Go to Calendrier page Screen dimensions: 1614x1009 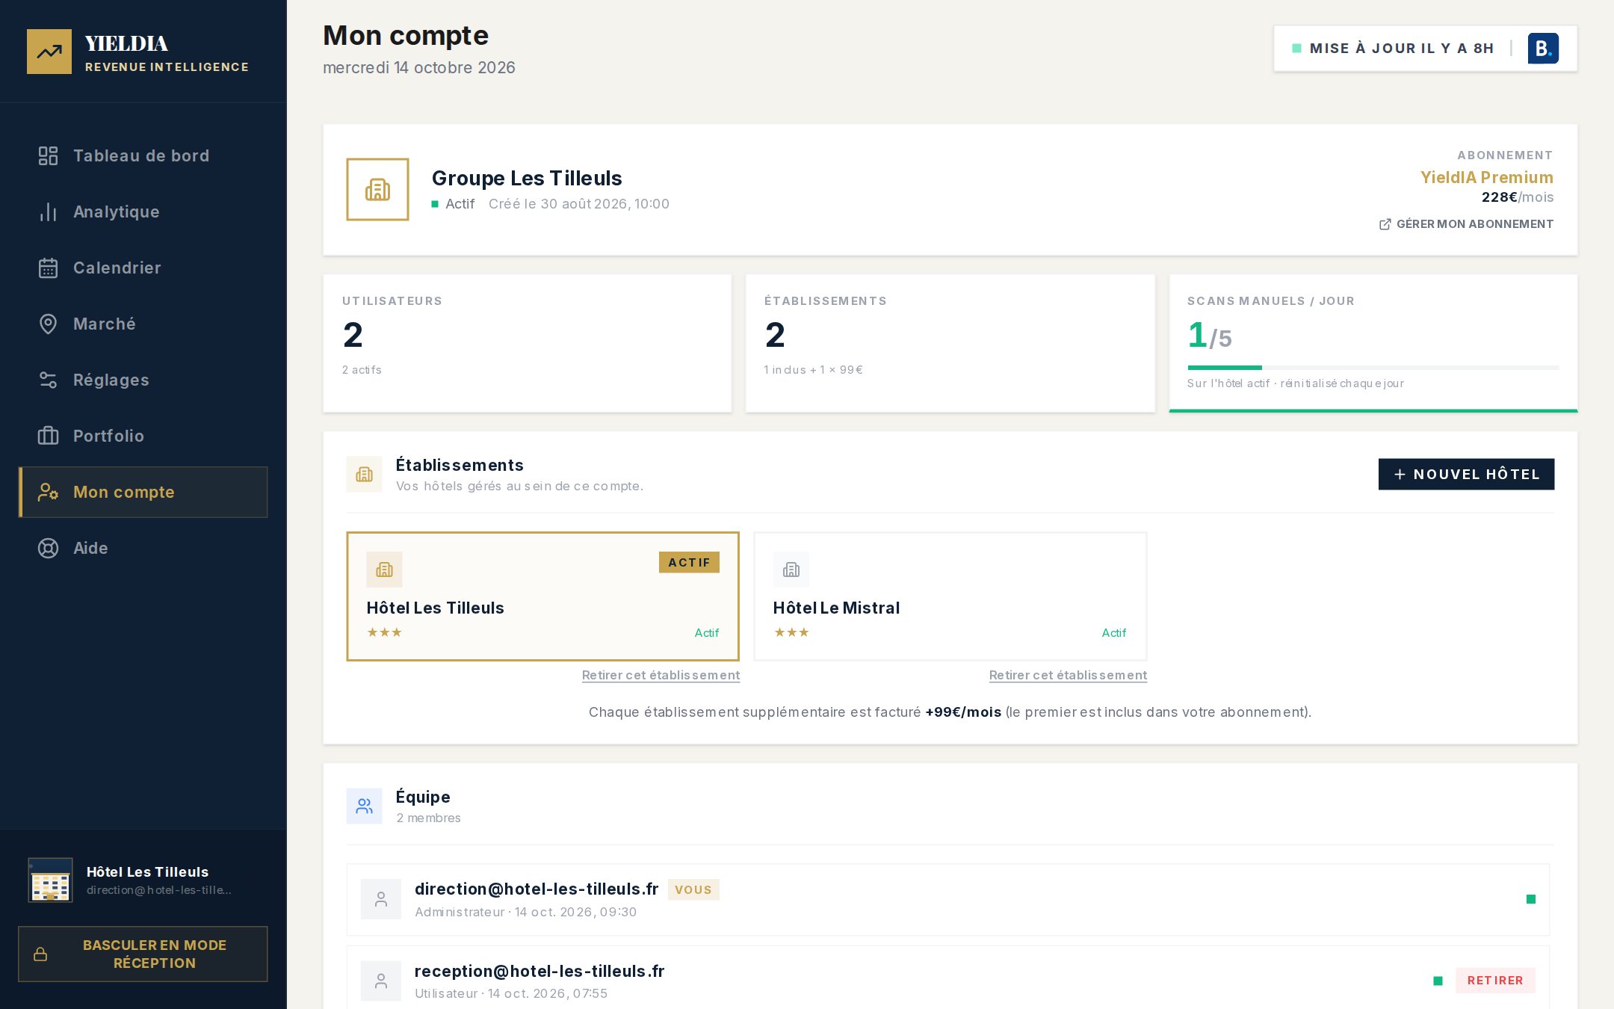143,268
